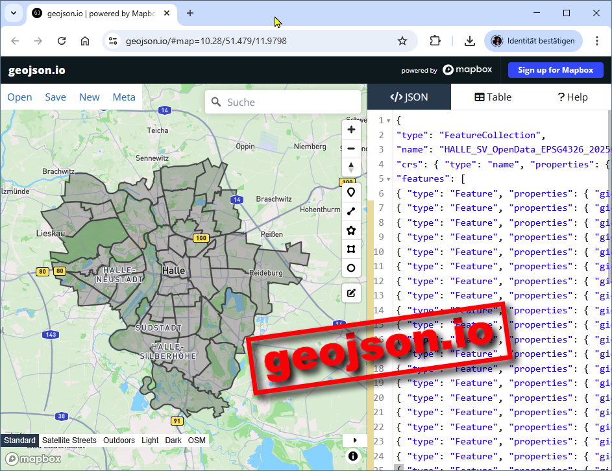Click the Reideburg label on the map

[x=266, y=272]
